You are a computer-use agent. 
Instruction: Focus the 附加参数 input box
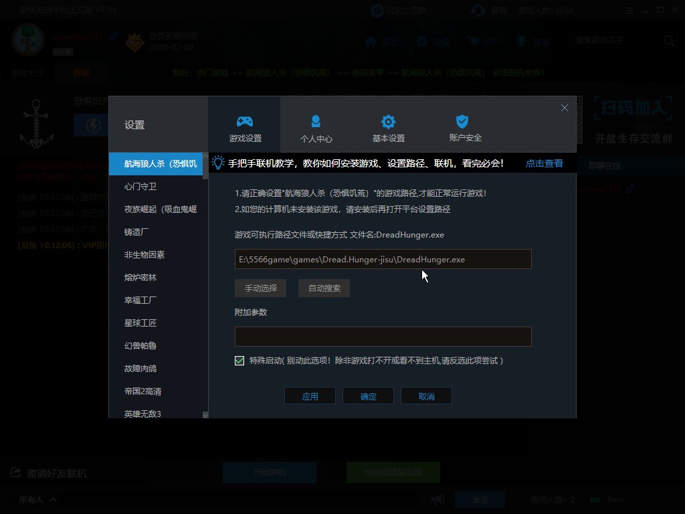click(383, 337)
